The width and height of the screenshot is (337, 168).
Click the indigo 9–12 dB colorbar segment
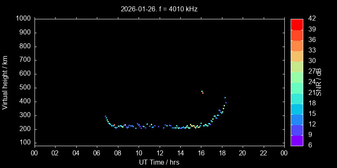click(297, 130)
